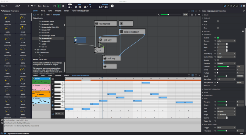Open the metronome options in the transport display
Viewport: 246px width, 135px height.
70,7
